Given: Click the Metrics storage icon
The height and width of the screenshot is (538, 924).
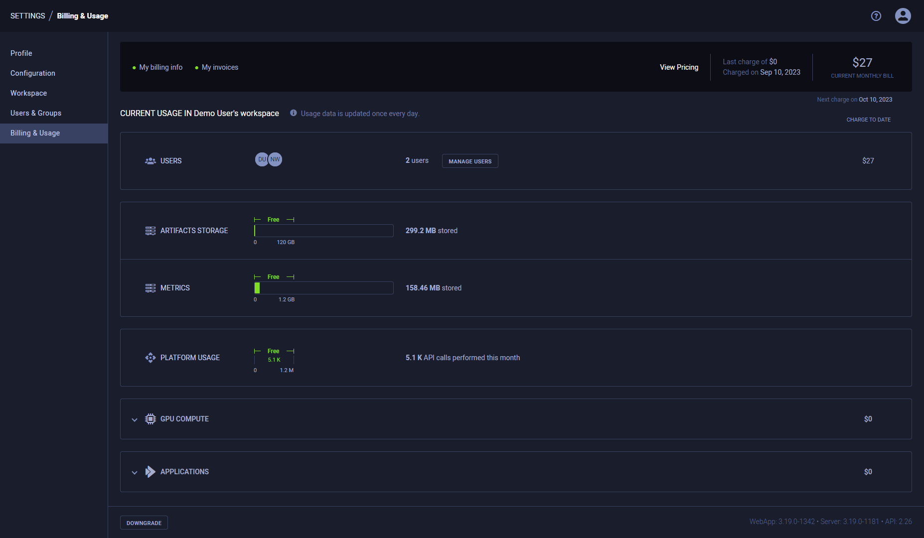Looking at the screenshot, I should coord(150,288).
